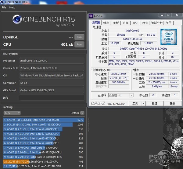Select ranking row Intel Xeon CPU X5650
Image resolution: width=183 pixels, height=169 pixels.
[44, 120]
